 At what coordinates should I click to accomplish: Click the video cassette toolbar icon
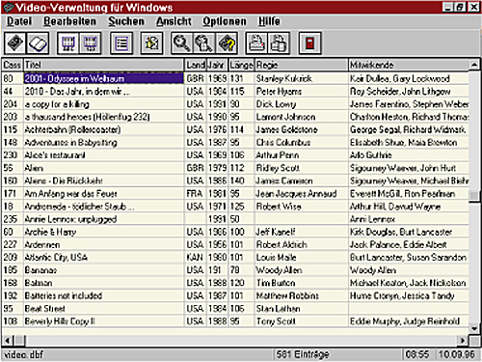tap(14, 43)
